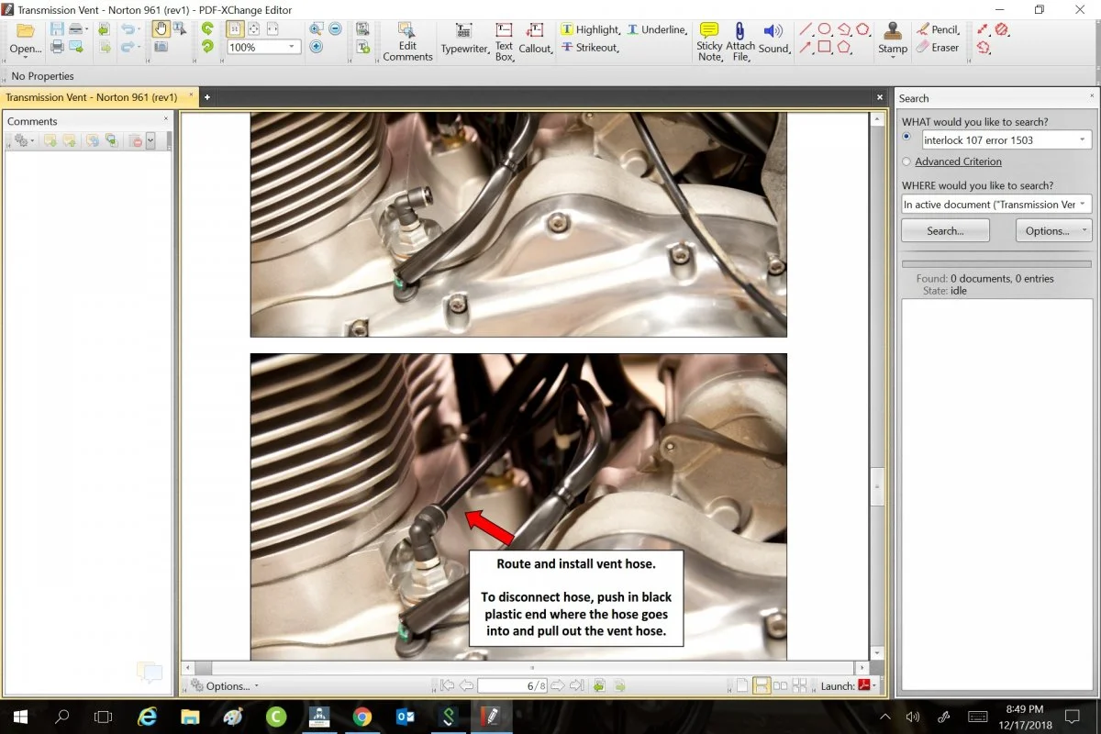This screenshot has height=734, width=1101.
Task: Select the Advanced Criterion radio button
Action: coord(907,161)
